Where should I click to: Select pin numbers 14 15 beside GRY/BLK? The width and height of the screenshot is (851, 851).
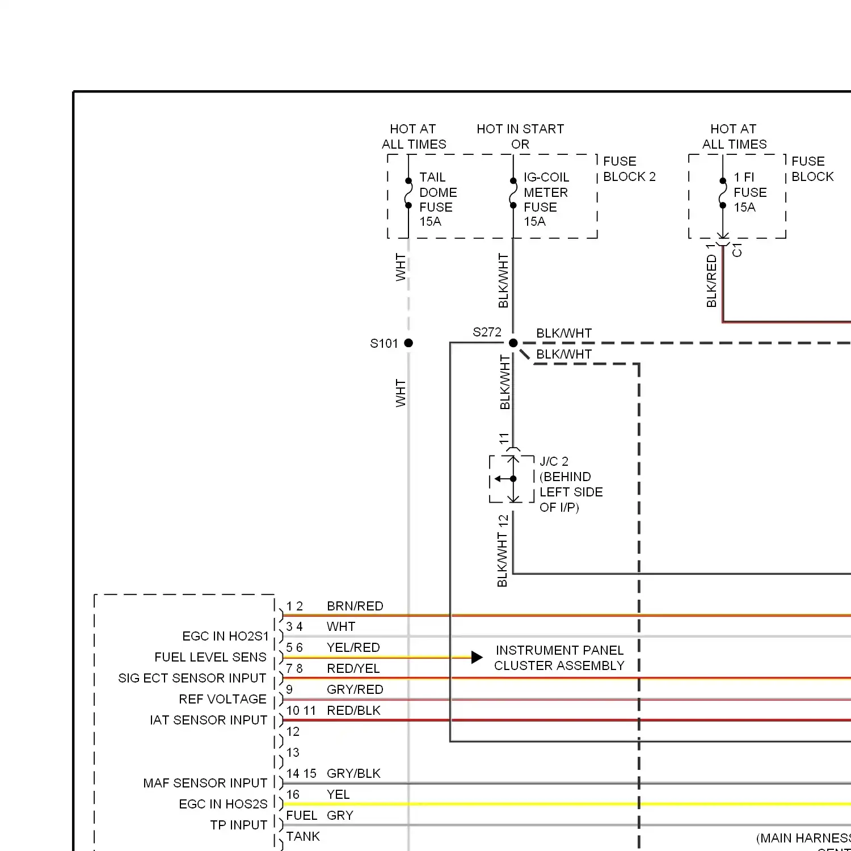(x=301, y=774)
